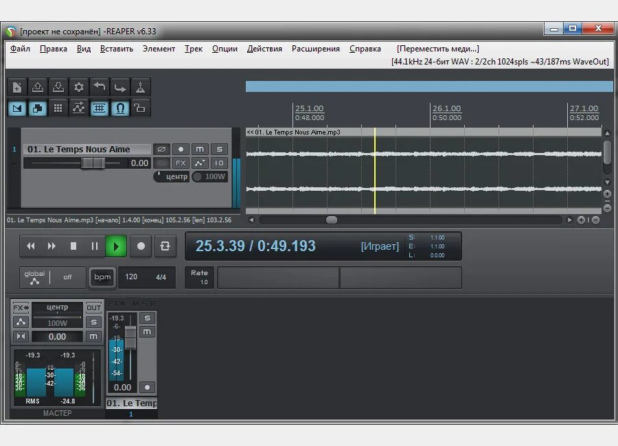Image resolution: width=618 pixels, height=446 pixels.
Task: Toggle grid lines toolbar icon
Action: (100, 108)
